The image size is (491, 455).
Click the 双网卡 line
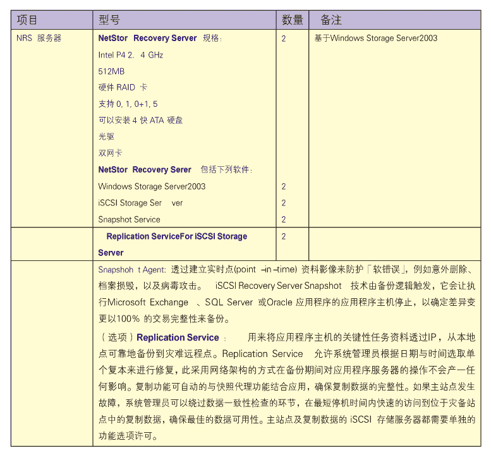110,153
